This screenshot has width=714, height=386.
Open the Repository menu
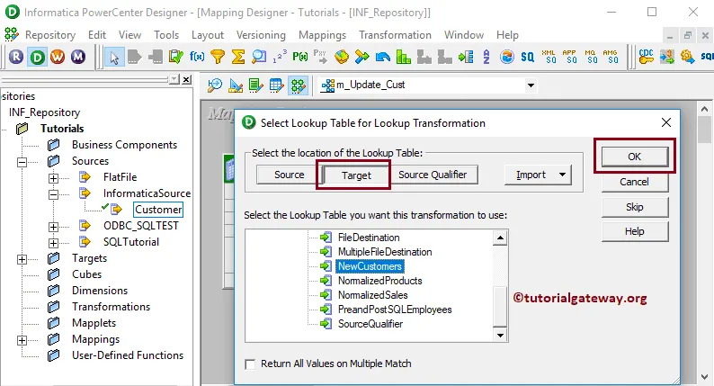[50, 35]
